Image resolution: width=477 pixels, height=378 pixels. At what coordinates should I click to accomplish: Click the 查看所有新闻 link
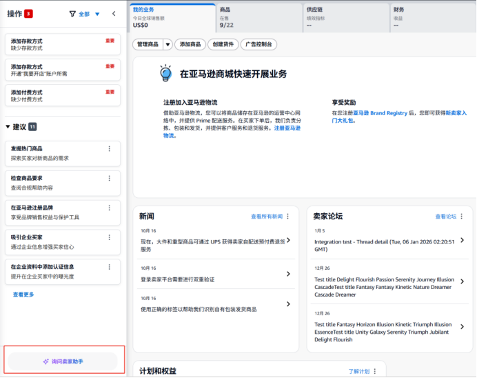[267, 217]
